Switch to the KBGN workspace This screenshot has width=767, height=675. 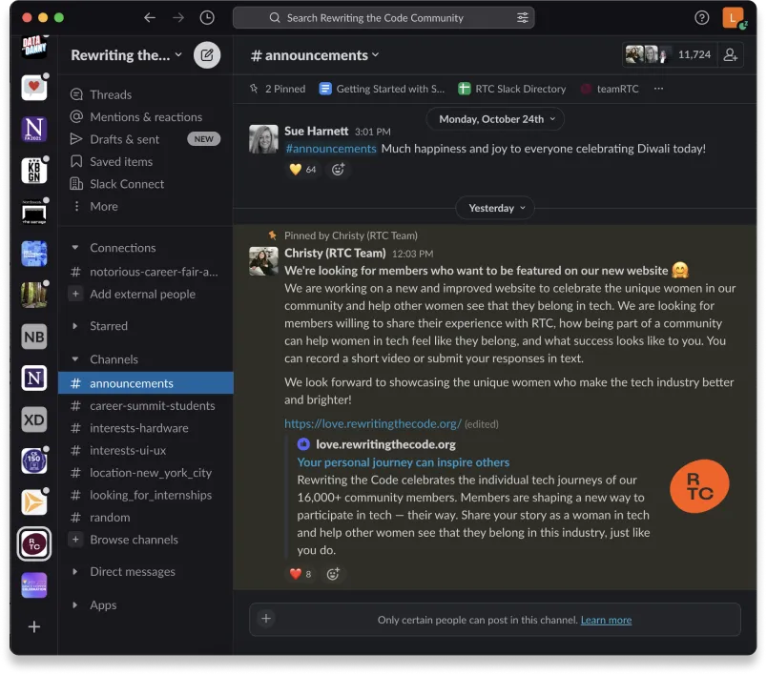pyautogui.click(x=34, y=171)
